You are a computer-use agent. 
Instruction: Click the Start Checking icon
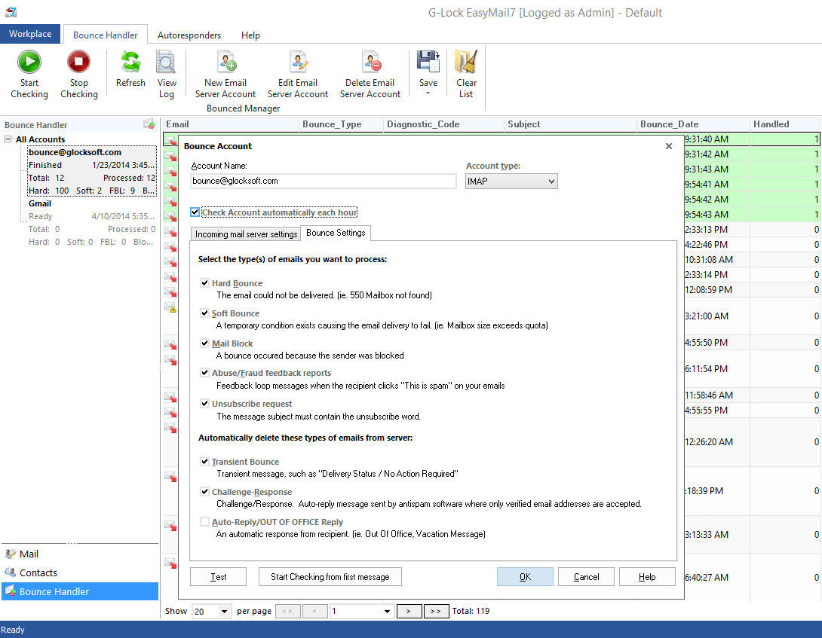click(29, 62)
